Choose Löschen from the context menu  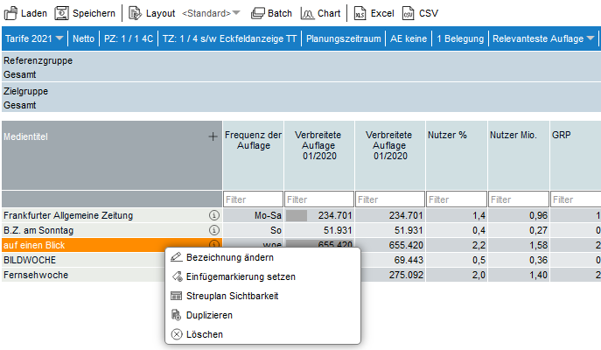(205, 334)
